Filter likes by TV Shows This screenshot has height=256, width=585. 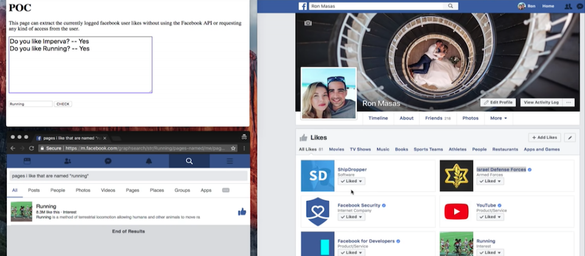(360, 149)
